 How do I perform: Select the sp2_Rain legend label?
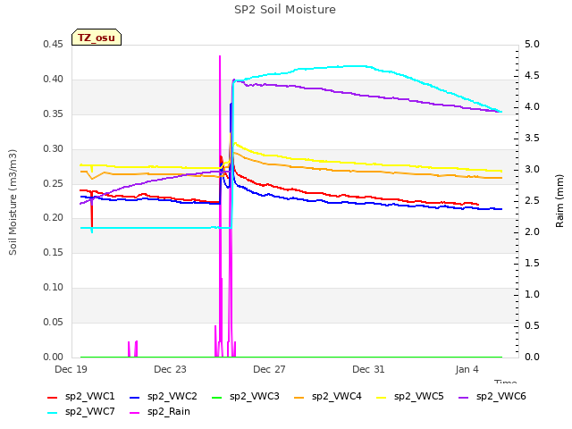(x=169, y=412)
